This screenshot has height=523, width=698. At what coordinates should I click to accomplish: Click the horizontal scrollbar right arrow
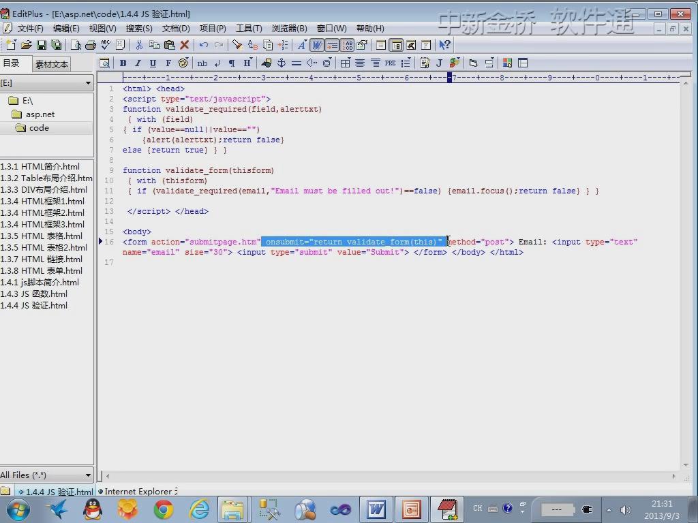pyautogui.click(x=673, y=476)
